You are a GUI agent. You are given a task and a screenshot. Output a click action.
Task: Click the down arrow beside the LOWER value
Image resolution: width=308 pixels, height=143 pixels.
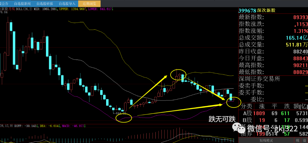(x=112, y=9)
